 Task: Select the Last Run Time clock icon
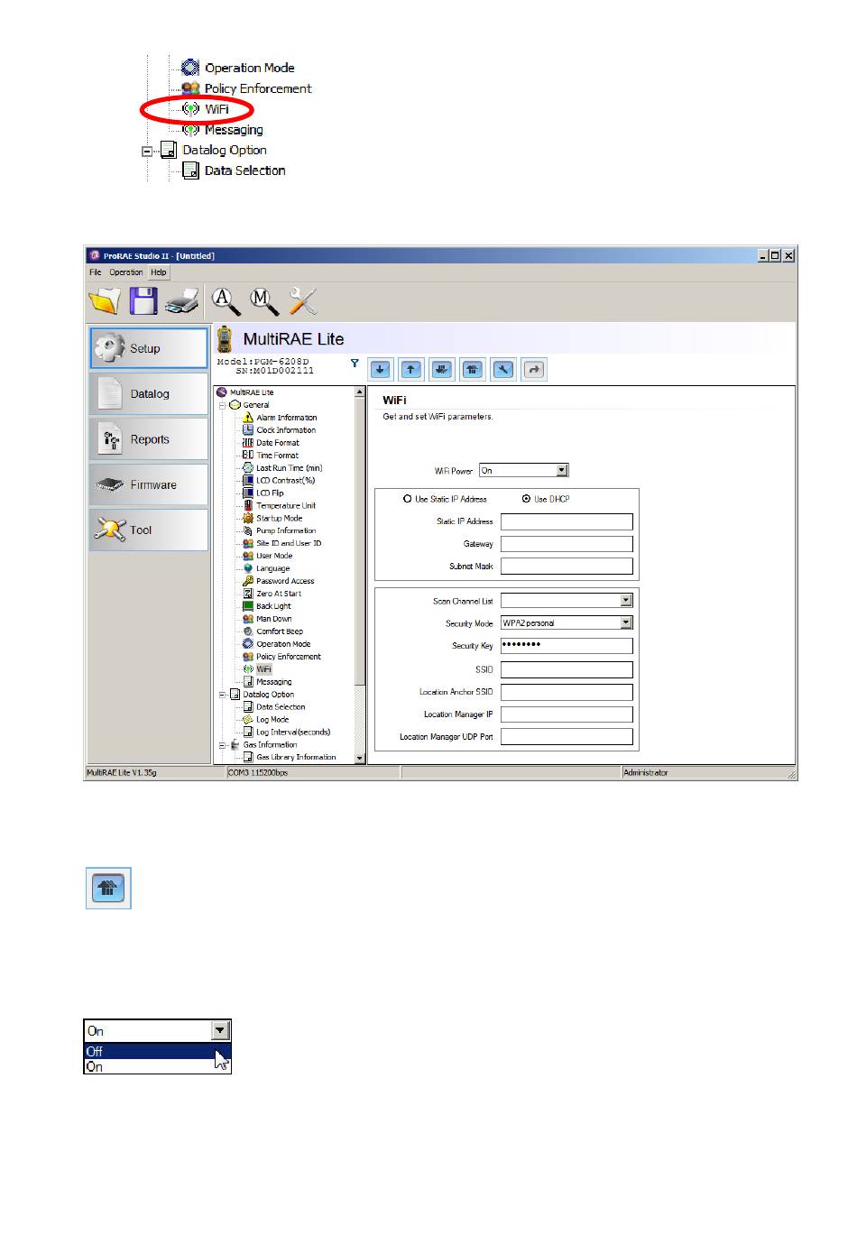248,468
